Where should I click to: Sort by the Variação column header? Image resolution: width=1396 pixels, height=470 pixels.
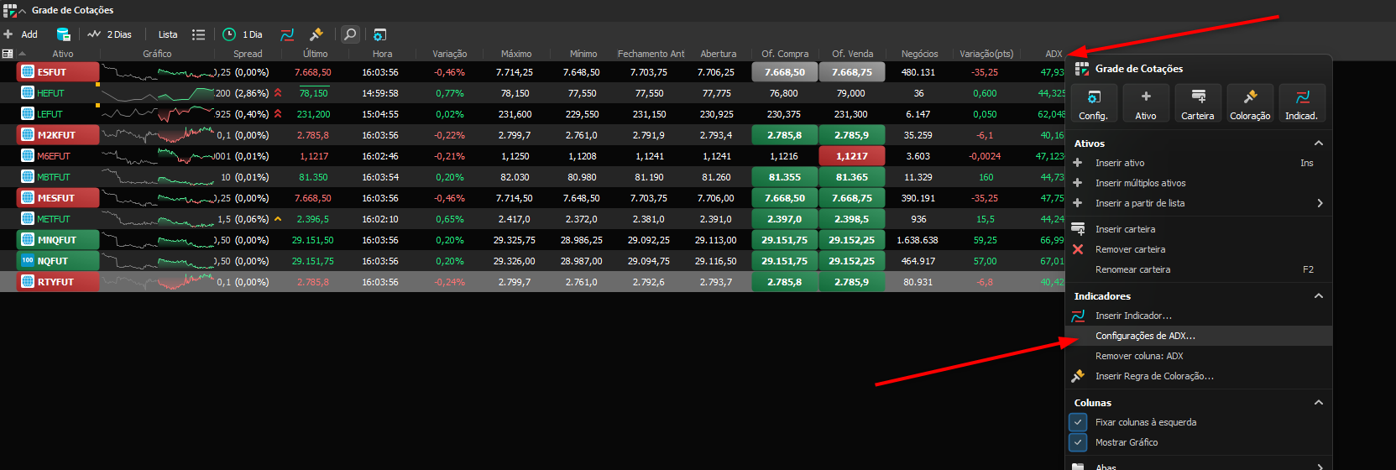[x=449, y=54]
